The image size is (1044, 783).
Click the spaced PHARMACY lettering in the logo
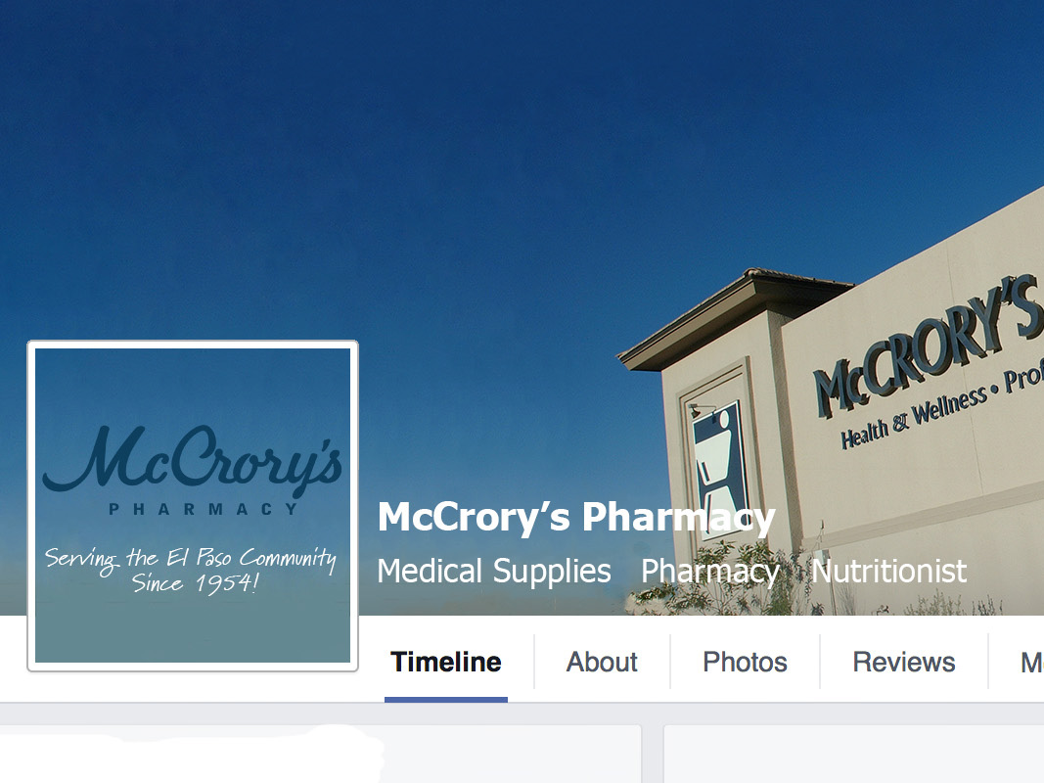point(204,509)
